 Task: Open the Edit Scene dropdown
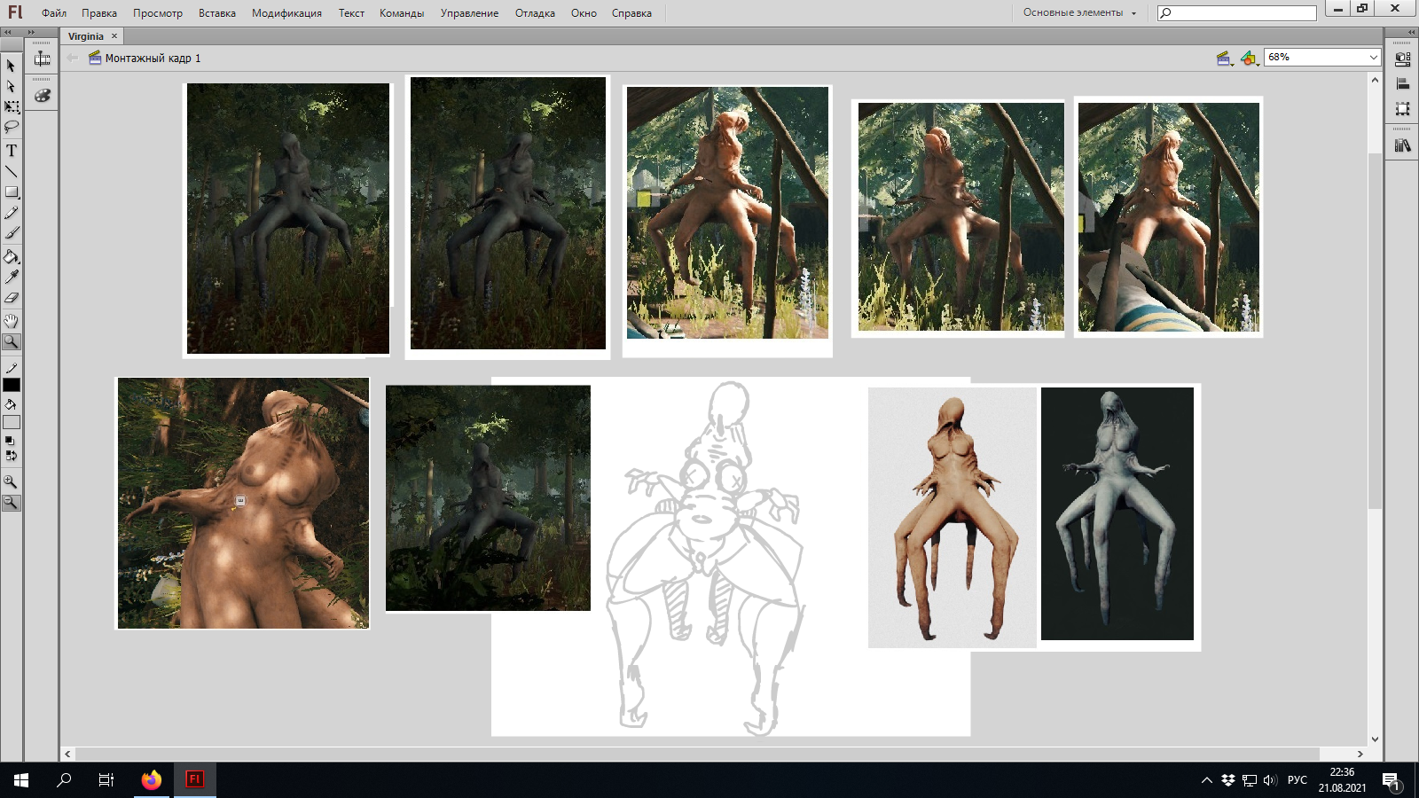(1225, 59)
